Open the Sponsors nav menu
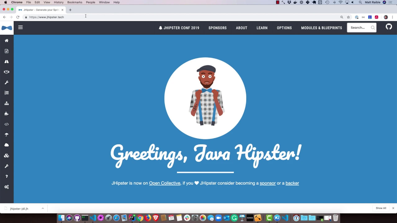 pyautogui.click(x=217, y=28)
